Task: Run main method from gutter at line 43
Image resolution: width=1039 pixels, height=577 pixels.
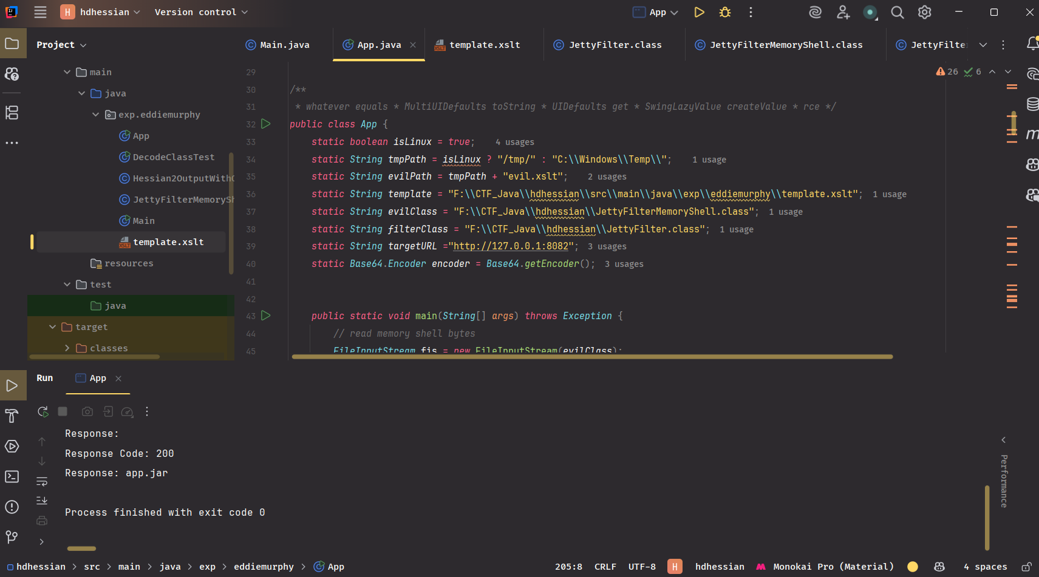Action: click(266, 315)
